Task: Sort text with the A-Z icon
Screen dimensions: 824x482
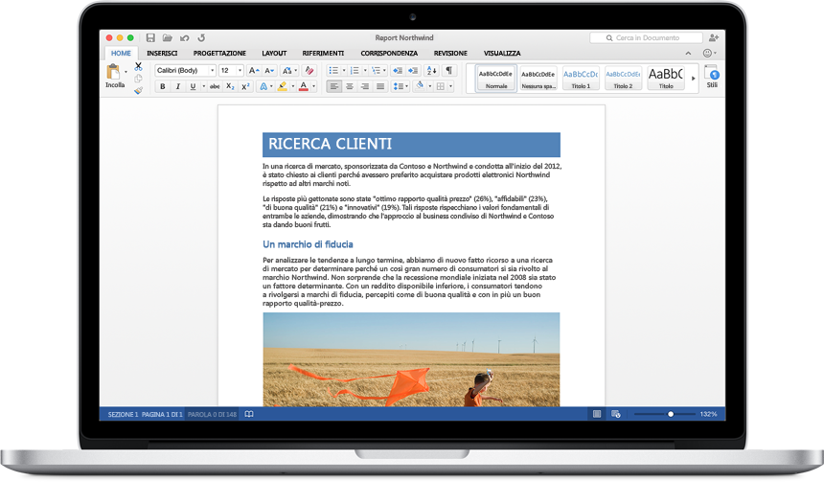Action: 431,71
